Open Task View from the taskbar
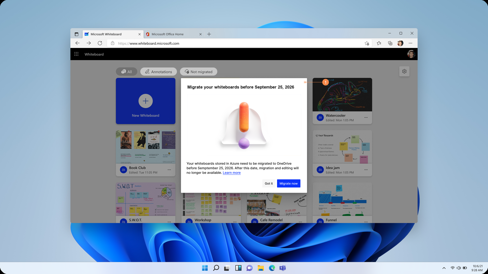The height and width of the screenshot is (274, 488). 227,268
